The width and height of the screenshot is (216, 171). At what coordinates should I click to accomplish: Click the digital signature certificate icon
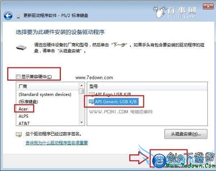click(19, 134)
